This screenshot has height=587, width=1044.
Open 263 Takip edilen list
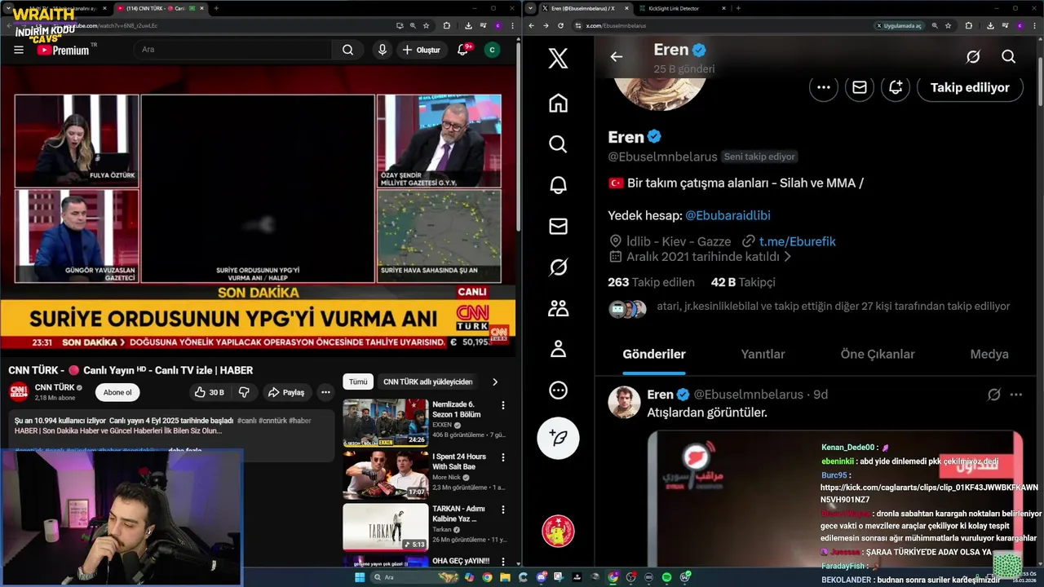(x=651, y=282)
